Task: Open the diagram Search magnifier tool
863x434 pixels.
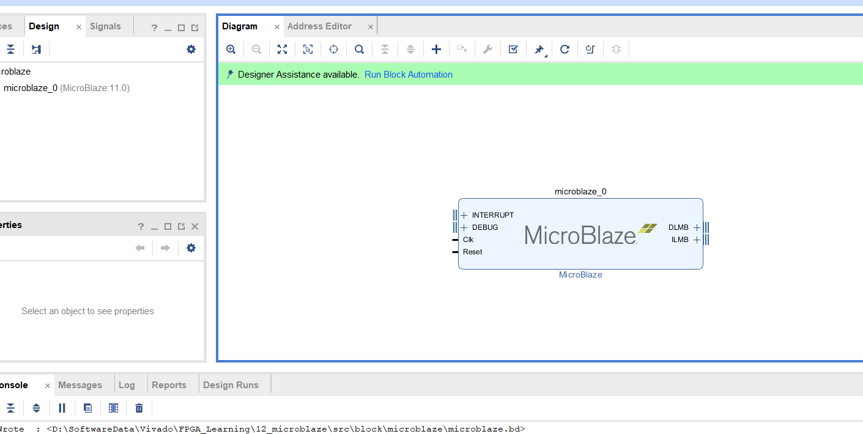Action: 359,50
